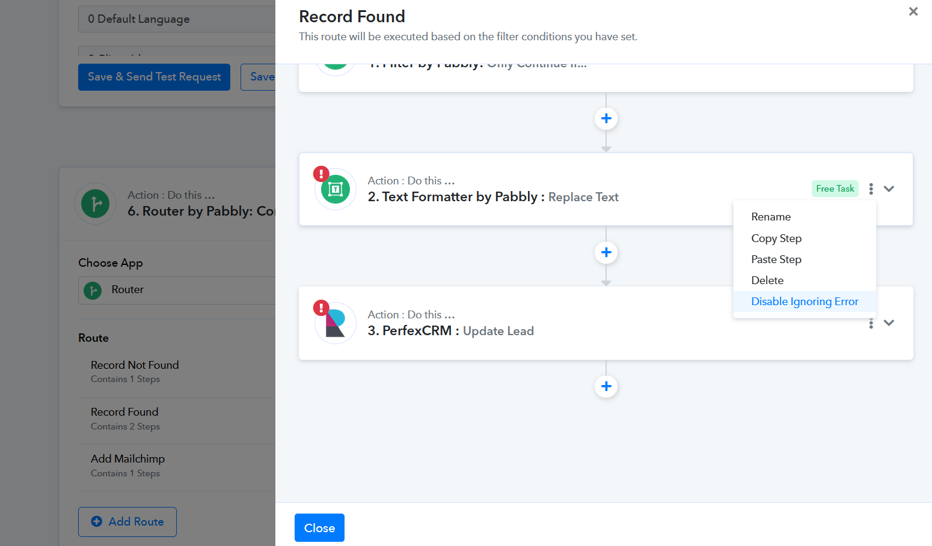The height and width of the screenshot is (546, 932).
Task: Add a step after the Filter by Pabbly step
Action: [606, 118]
